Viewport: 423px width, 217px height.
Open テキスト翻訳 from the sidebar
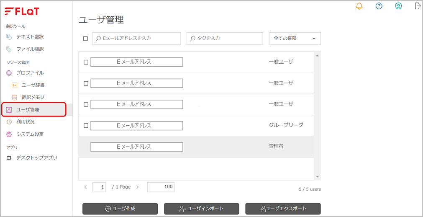(30, 37)
